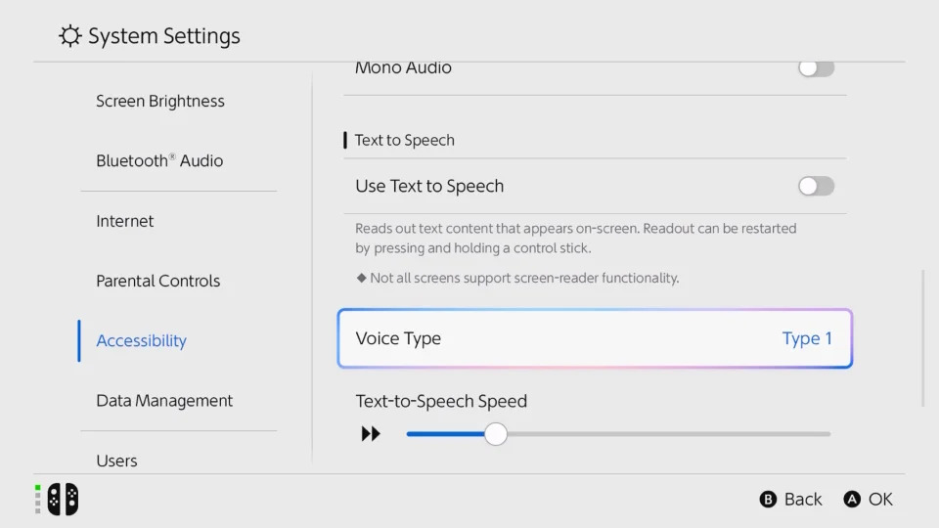Click the OK button label

tap(880, 500)
